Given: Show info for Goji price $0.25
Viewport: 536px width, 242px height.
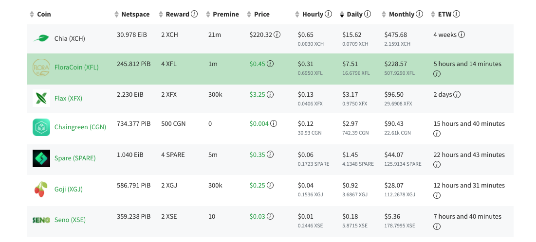Looking at the screenshot, I should tap(270, 185).
